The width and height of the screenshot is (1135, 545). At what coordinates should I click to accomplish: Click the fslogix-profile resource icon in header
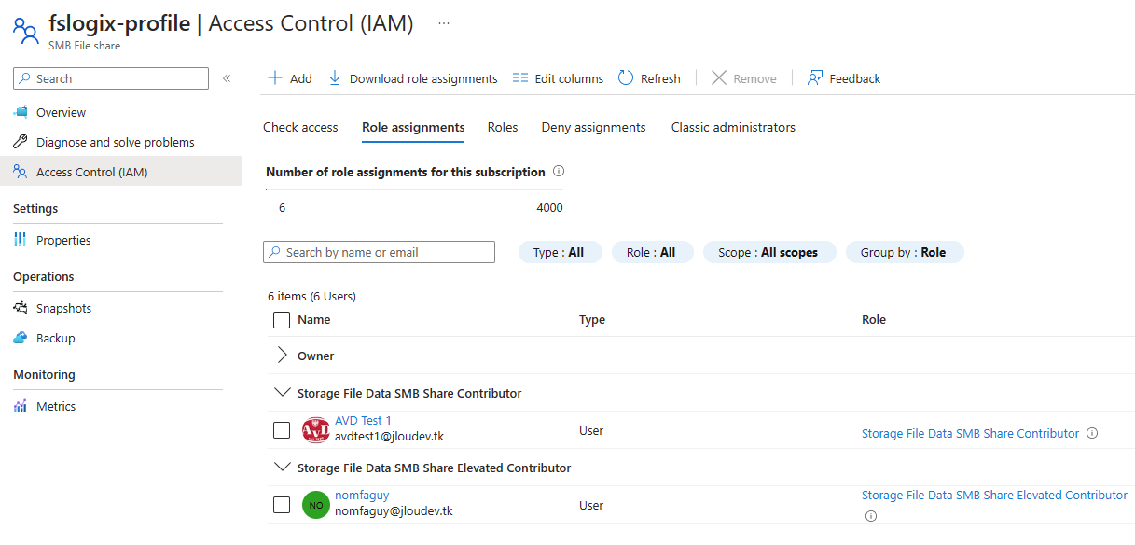pos(25,31)
